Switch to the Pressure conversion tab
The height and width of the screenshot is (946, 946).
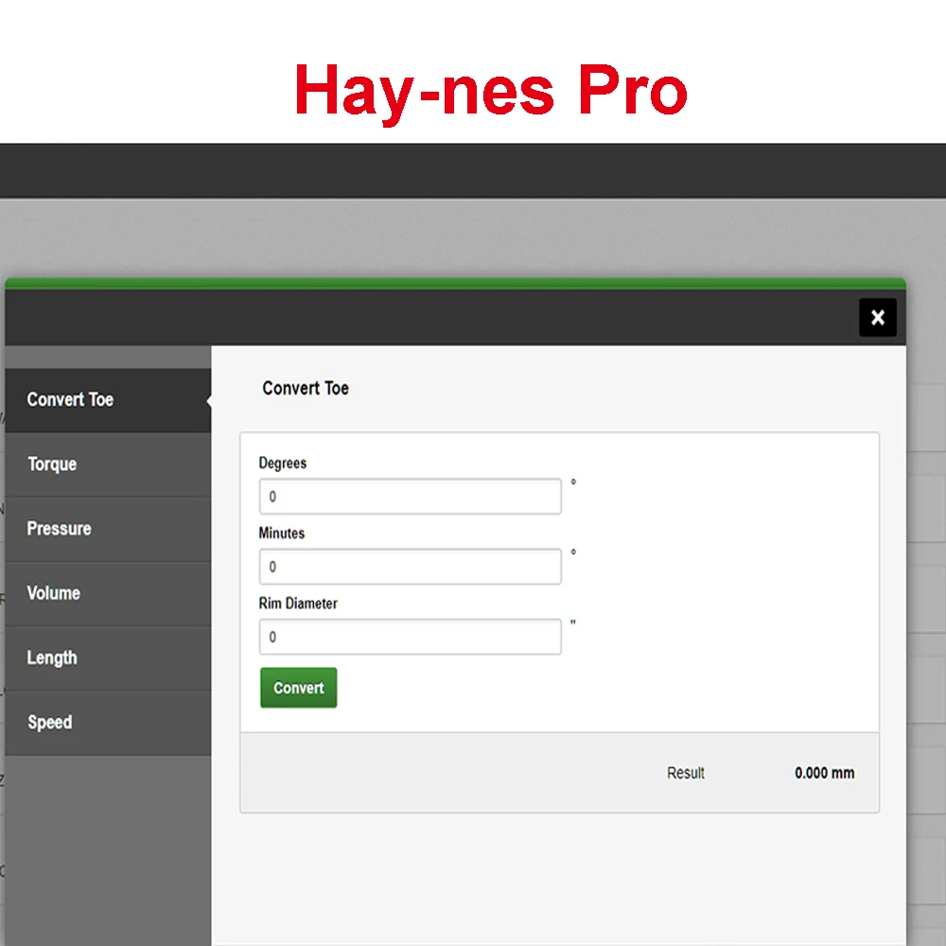click(108, 529)
